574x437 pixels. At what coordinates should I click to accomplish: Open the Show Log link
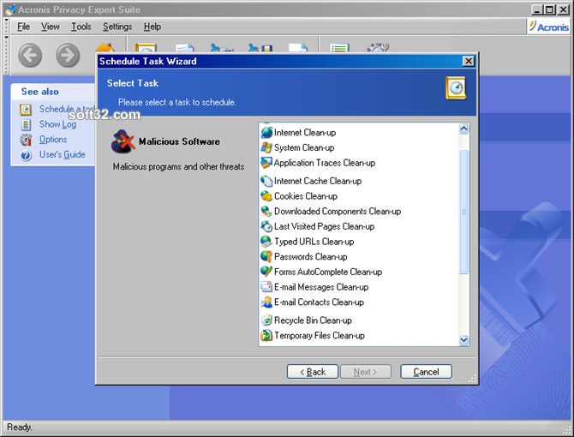[x=58, y=124]
